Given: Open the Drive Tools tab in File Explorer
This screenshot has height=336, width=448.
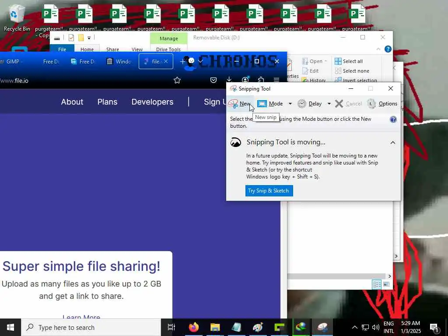Looking at the screenshot, I should tap(168, 49).
